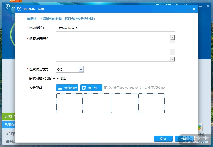The width and height of the screenshot is (213, 147).
Task: Click the 添加图片 button
Action: (67, 88)
